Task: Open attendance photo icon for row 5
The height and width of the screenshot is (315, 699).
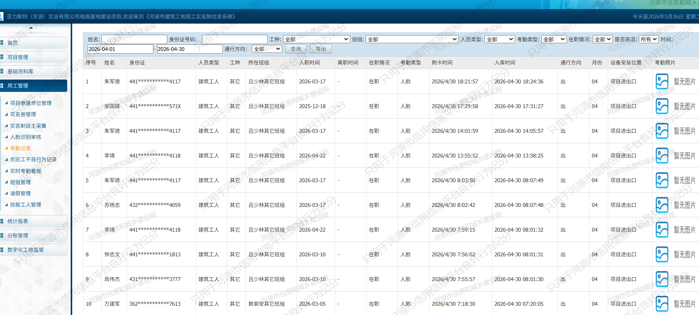Action: click(x=662, y=180)
